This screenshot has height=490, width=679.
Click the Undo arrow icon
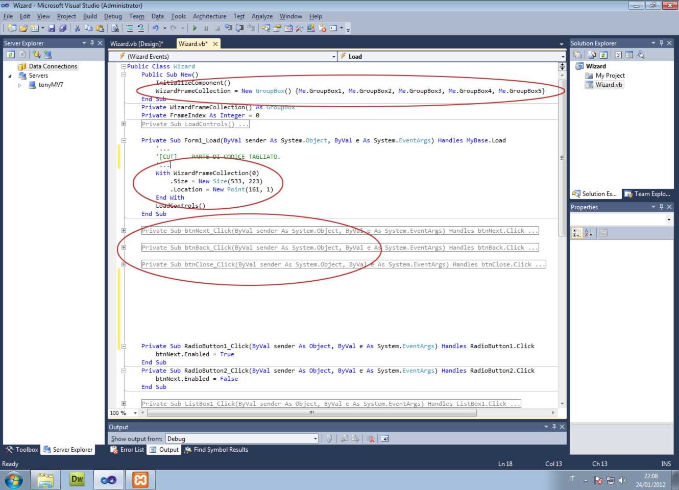[x=155, y=28]
